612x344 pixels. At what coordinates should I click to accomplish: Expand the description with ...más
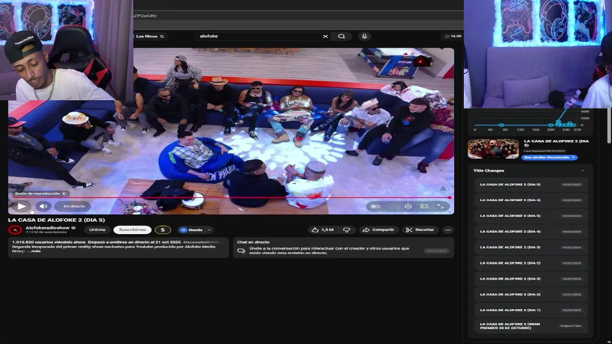click(34, 251)
